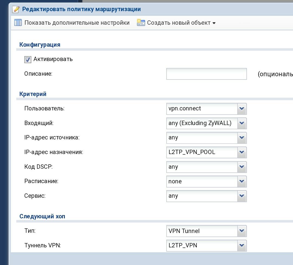Expand the Входящий dropdown arrow
Viewport: 293px width, 265px height.
(242, 123)
